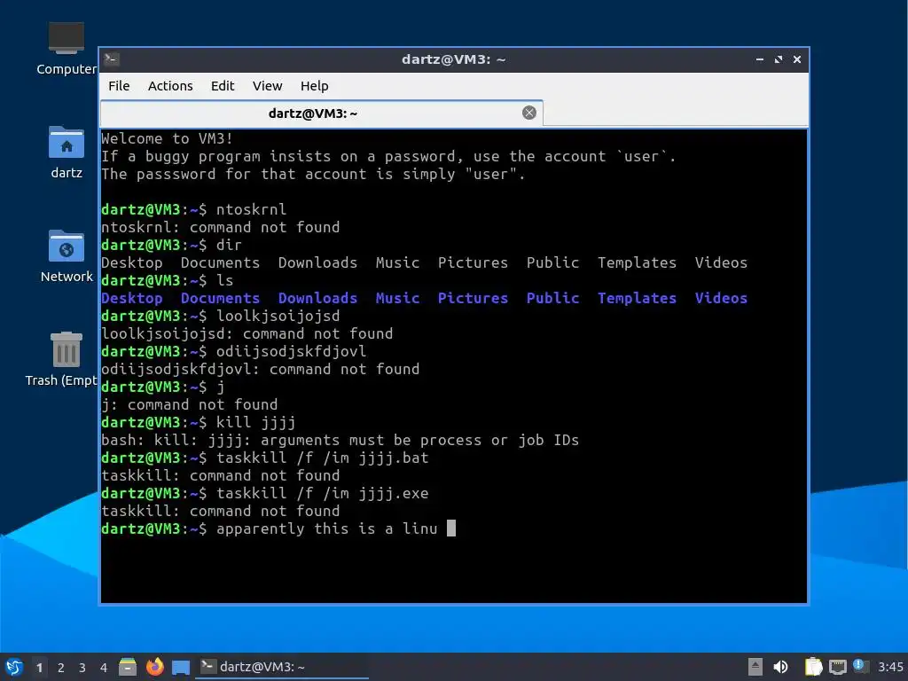
Task: Open the update notification tray icon
Action: 860,666
